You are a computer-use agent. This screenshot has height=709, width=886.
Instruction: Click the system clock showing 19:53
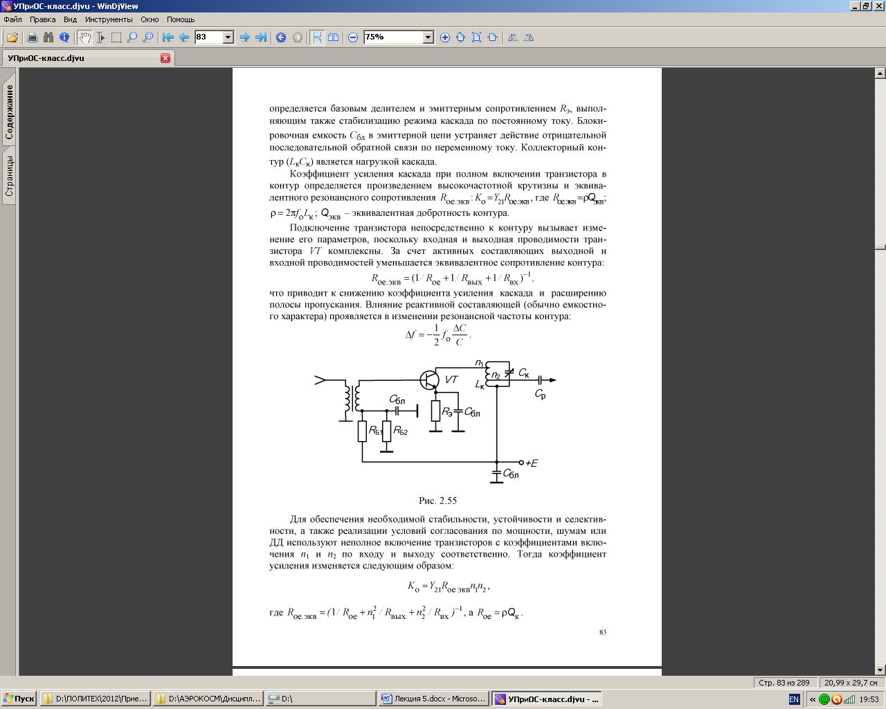[x=869, y=699]
